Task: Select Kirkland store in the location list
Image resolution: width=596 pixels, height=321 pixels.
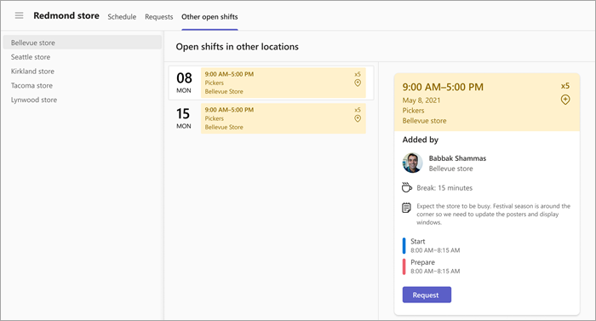Action: tap(82, 72)
